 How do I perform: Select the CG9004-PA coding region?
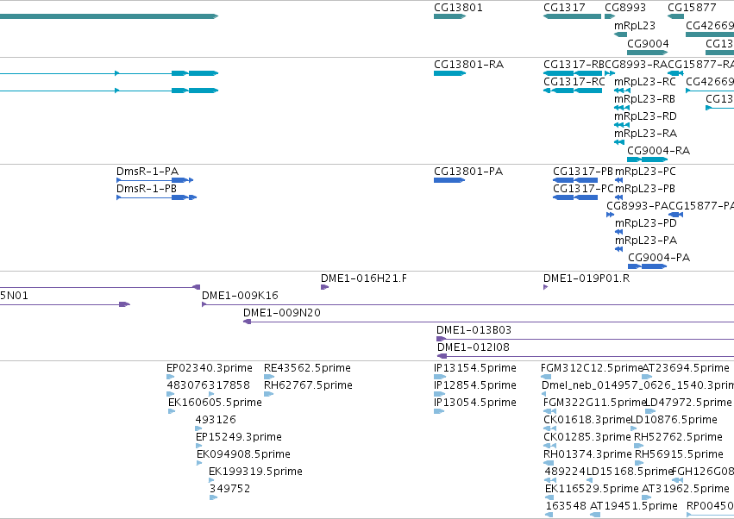(648, 266)
